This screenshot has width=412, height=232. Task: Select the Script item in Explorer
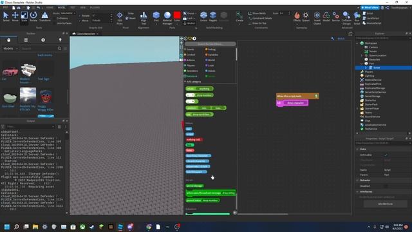[376, 68]
